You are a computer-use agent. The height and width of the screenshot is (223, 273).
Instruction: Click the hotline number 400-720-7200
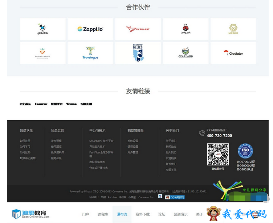point(219,136)
